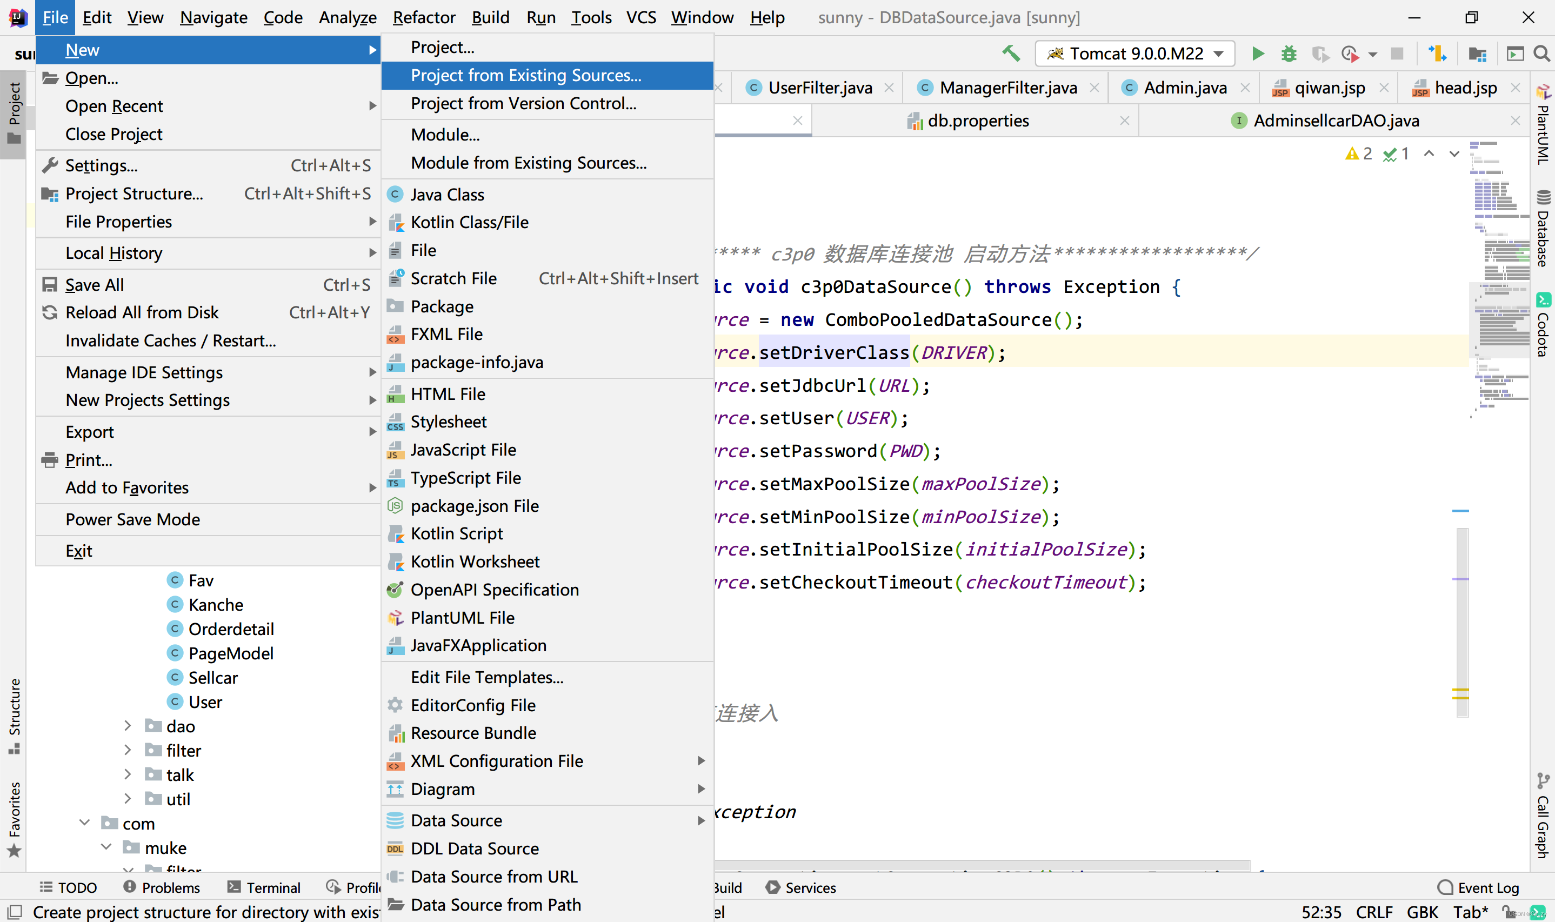Run the Tomcat configuration with green play
The image size is (1555, 922).
click(1257, 54)
